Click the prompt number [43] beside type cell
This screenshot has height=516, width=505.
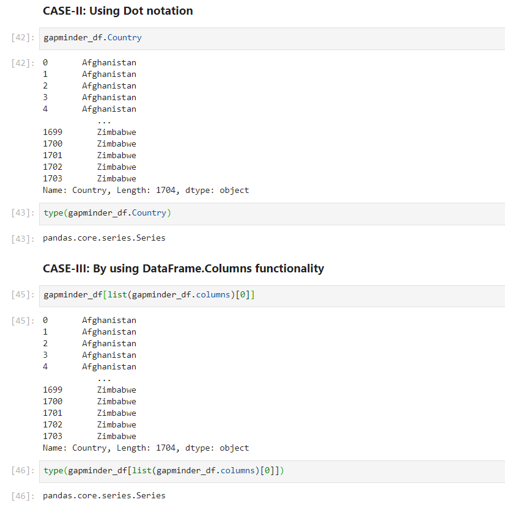(x=22, y=213)
